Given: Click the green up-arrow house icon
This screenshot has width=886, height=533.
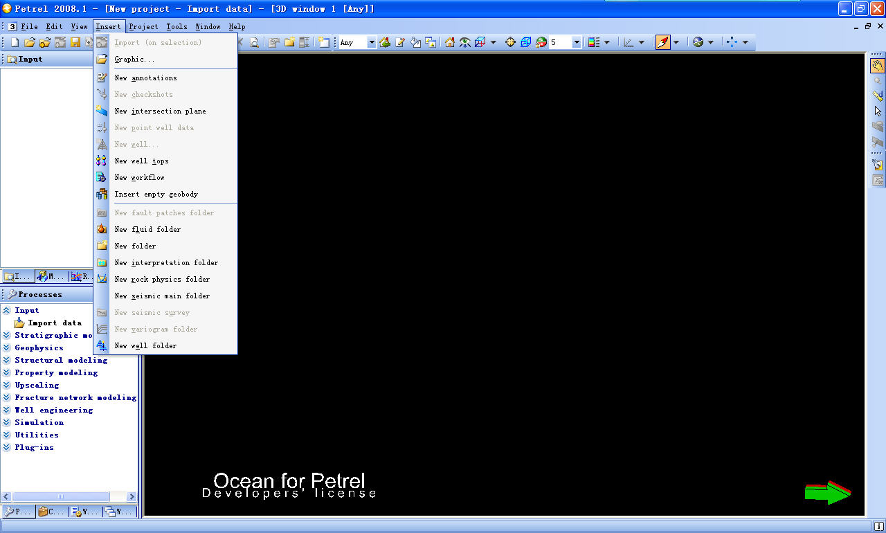Looking at the screenshot, I should [x=385, y=43].
